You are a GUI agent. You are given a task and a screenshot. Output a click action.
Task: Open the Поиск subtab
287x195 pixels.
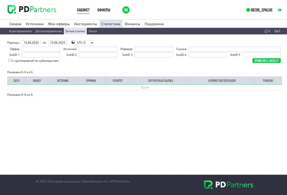(x=92, y=31)
